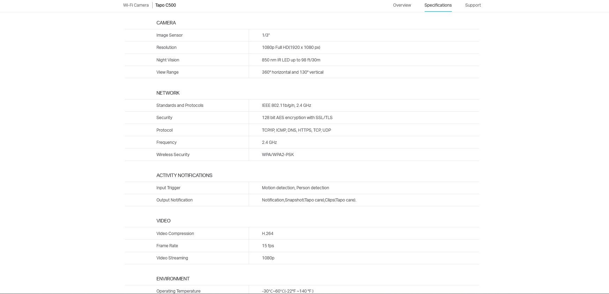609x294 pixels.
Task: Click the NETWORK section heading
Action: [x=168, y=93]
